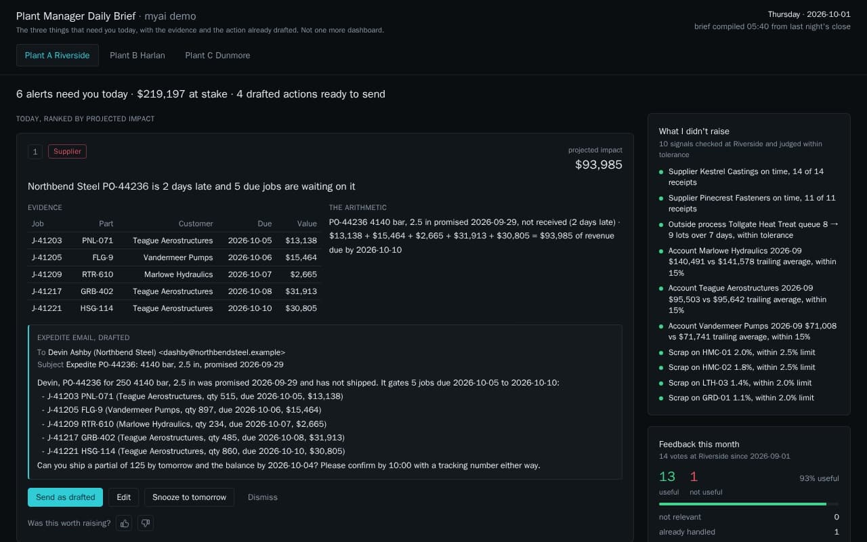Click the 1 not useful votes count
867x542 pixels.
click(x=694, y=477)
